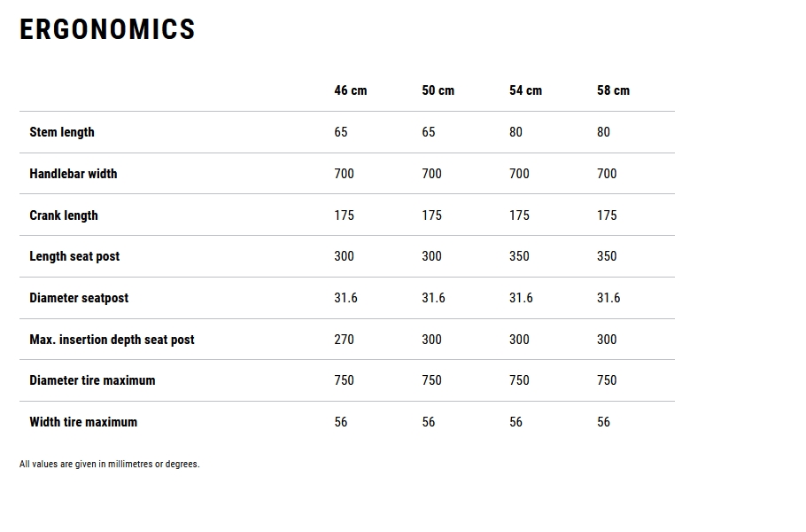The width and height of the screenshot is (806, 532).
Task: Click the Max. insertion depth seat post label
Action: click(x=112, y=340)
